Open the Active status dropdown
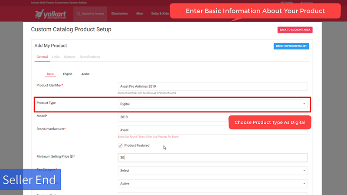The height and width of the screenshot is (195, 347). coord(213,184)
